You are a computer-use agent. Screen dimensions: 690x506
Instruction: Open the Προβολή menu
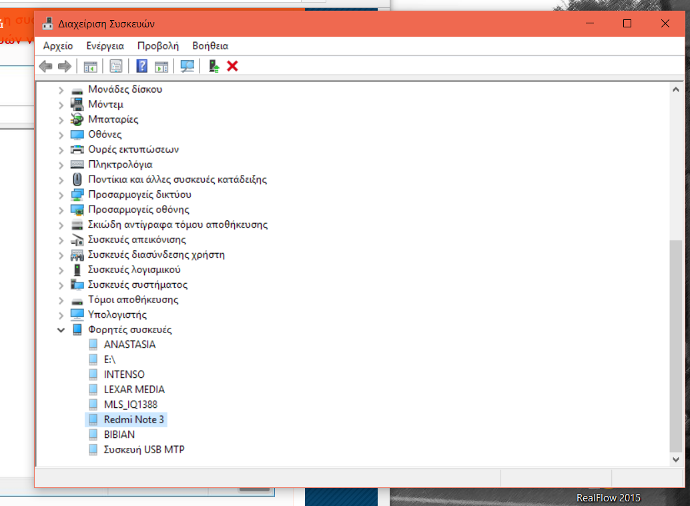point(158,46)
